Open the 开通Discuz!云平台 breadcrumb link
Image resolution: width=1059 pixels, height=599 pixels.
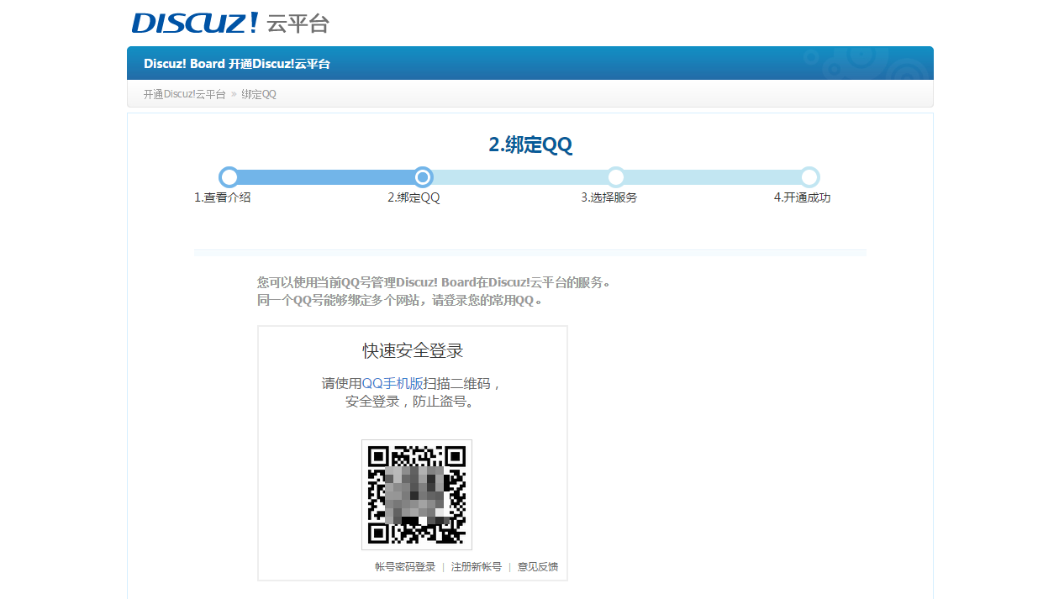(x=184, y=94)
